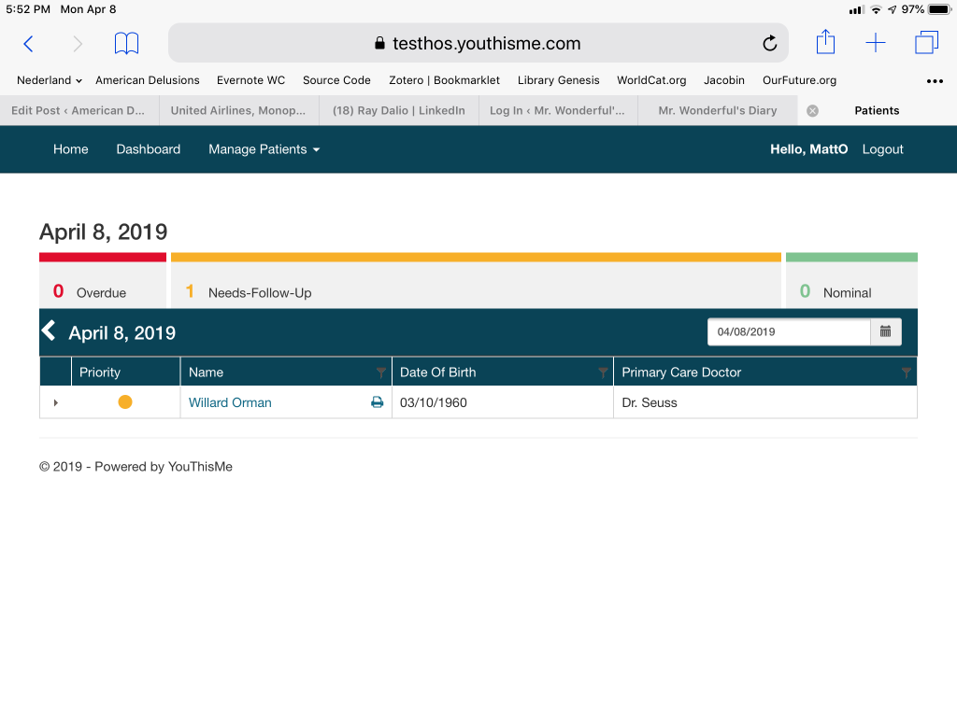Open WorldCat.org bookmark
The width and height of the screenshot is (957, 717).
pyautogui.click(x=651, y=80)
